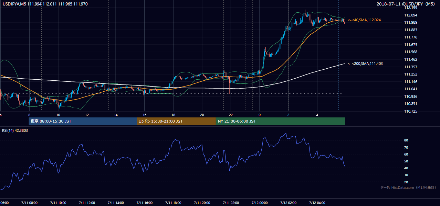Click hour 10 on the price chart time axis
This screenshot has width=440, height=206.
(58, 115)
